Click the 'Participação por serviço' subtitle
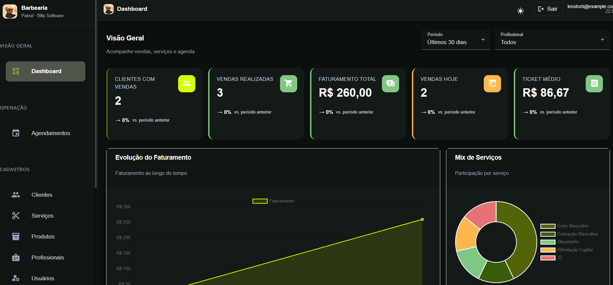This screenshot has width=613, height=285. [x=482, y=173]
